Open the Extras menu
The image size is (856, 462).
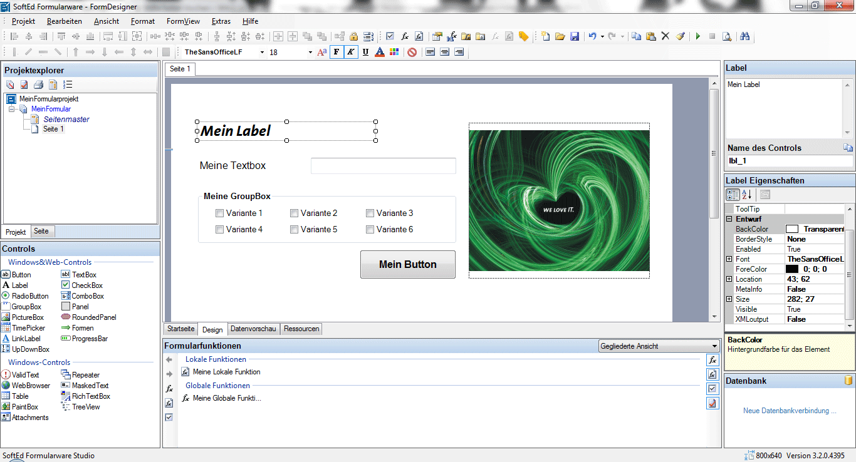coord(221,21)
